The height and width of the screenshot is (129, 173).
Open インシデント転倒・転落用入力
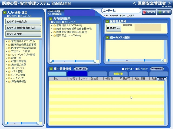coord(23,28)
